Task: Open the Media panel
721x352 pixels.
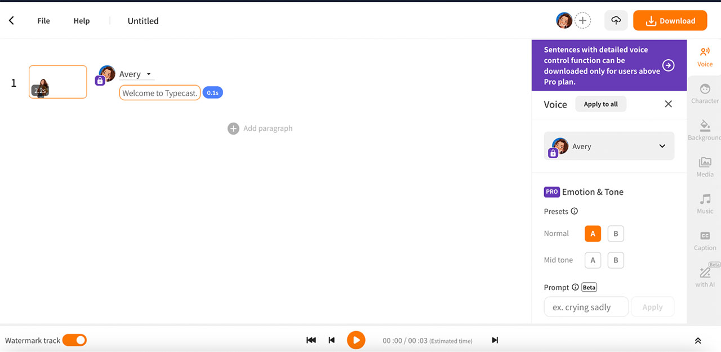Action: (x=705, y=167)
